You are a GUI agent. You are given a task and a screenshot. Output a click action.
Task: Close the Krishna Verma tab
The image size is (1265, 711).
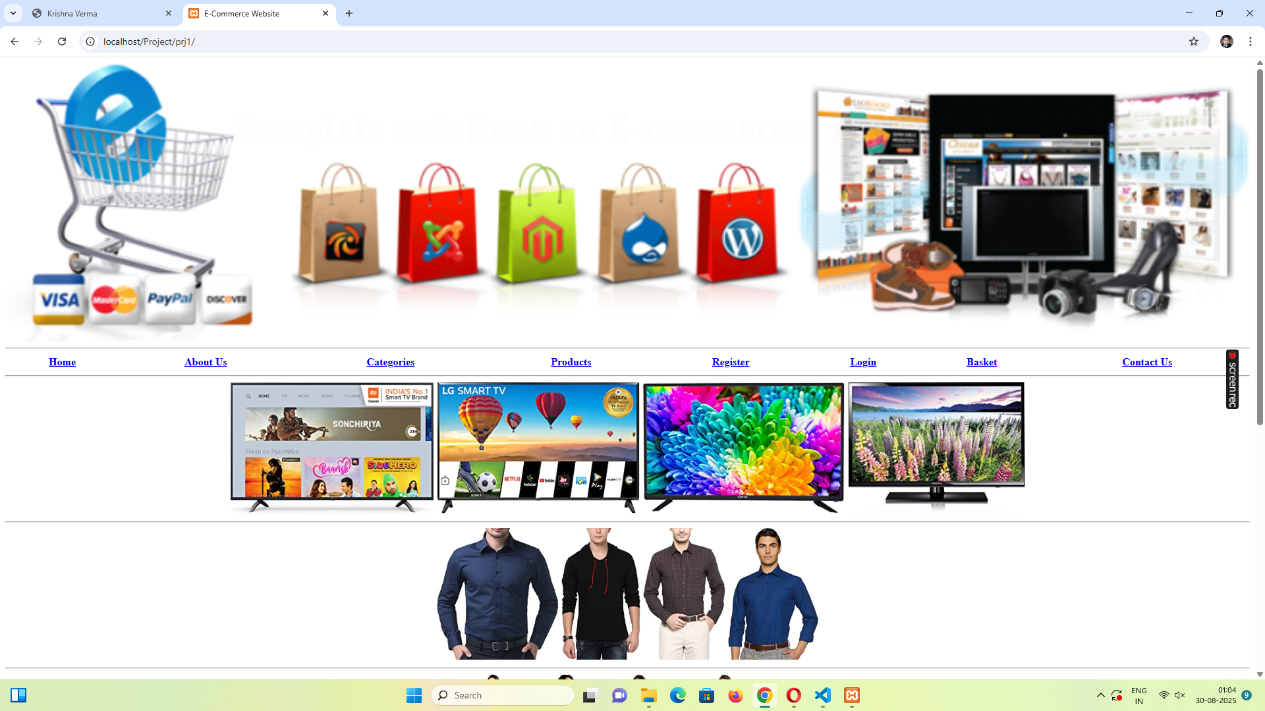(169, 13)
